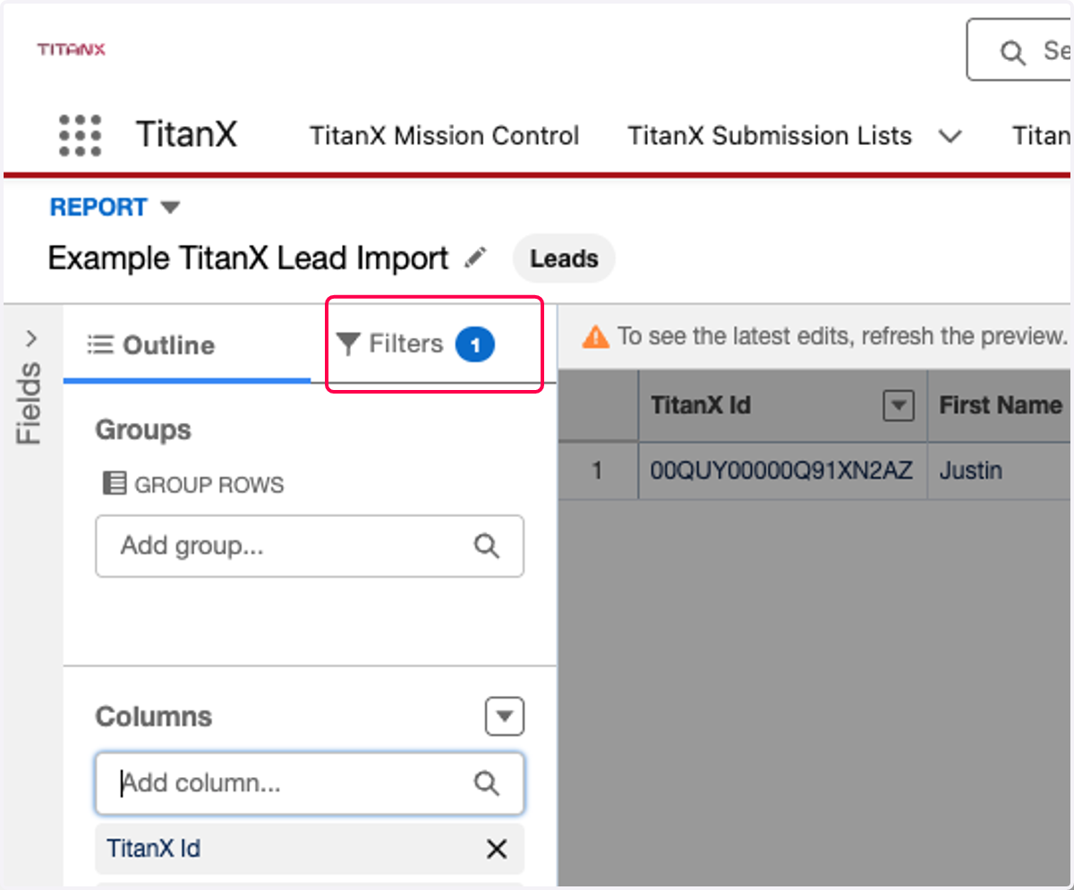Open the REPORT dropdown arrow
1074x890 pixels.
pos(170,208)
